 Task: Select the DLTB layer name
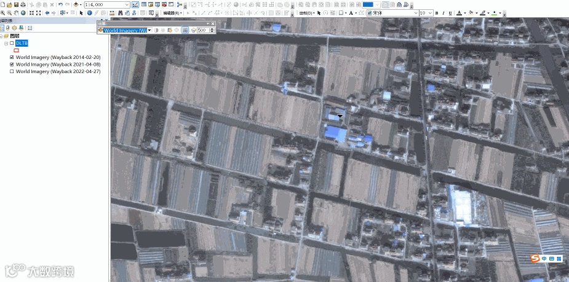point(22,43)
